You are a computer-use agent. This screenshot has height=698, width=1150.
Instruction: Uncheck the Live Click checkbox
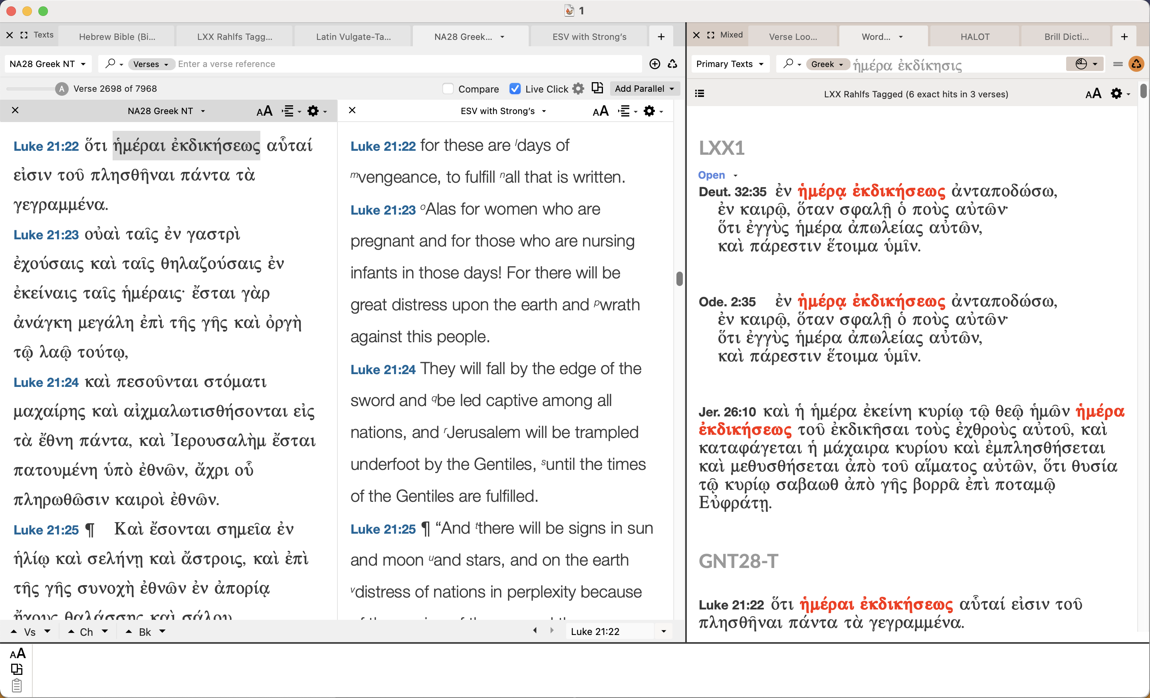pyautogui.click(x=515, y=89)
